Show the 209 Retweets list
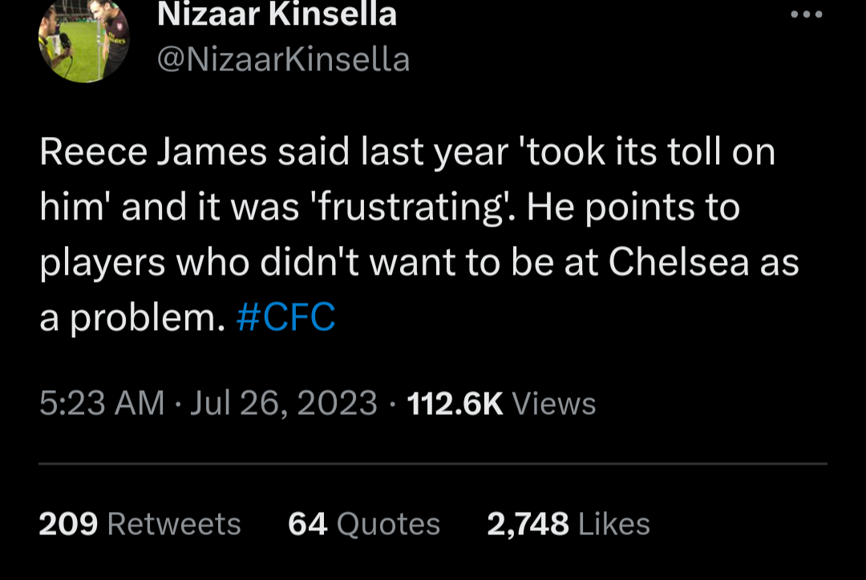 pos(140,524)
